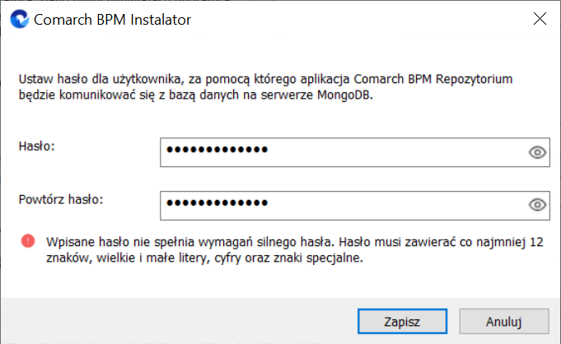The width and height of the screenshot is (561, 344).
Task: Click the word MongoDB in the description
Action: (345, 95)
